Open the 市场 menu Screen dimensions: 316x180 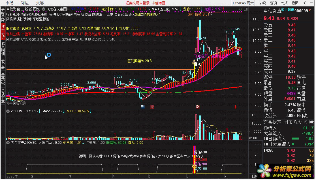[9, 3]
